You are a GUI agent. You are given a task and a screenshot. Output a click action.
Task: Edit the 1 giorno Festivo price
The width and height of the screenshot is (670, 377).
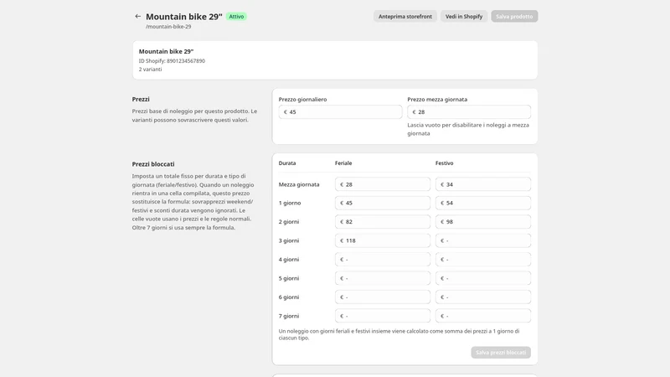[483, 203]
